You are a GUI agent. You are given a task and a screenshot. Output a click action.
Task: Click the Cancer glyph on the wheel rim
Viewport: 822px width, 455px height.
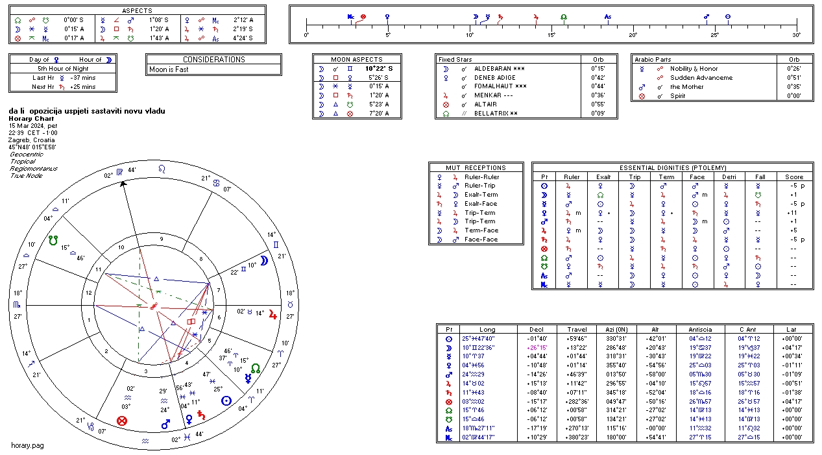pyautogui.click(x=217, y=183)
